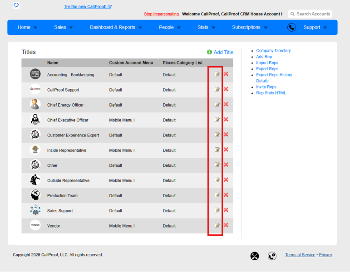Delete the Vendor title row
Screen dimensions: 350x272
click(226, 225)
